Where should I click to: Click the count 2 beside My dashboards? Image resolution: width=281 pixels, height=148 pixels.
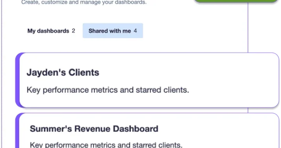pos(73,31)
